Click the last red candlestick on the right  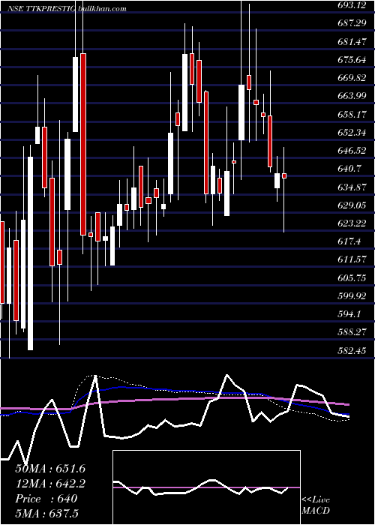pos(284,175)
